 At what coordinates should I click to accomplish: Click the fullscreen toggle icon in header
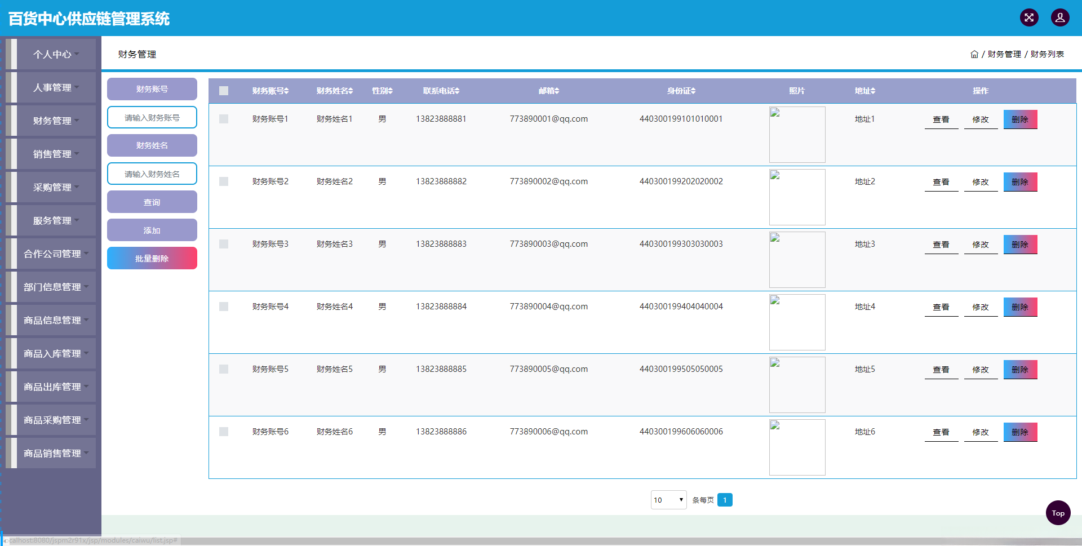[1029, 17]
